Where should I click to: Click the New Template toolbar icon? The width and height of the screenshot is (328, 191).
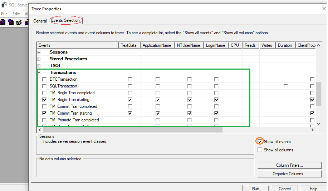coord(11,22)
